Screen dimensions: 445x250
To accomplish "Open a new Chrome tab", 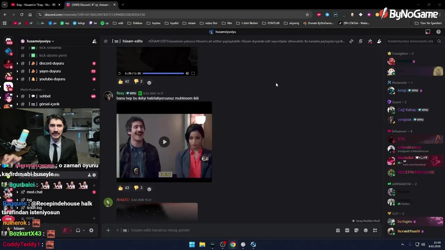I will (x=123, y=5).
